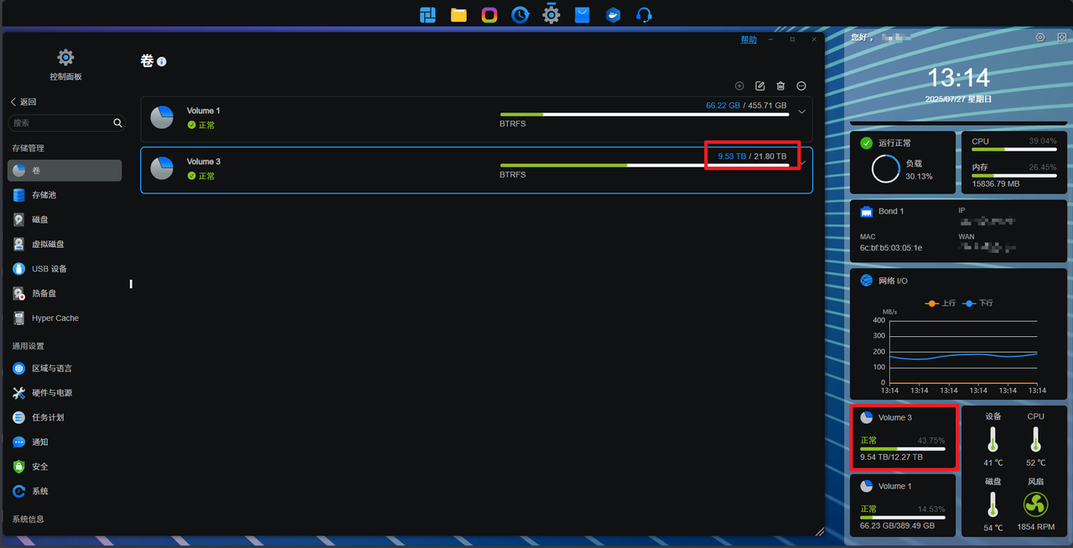1073x548 pixels.
Task: Click the Volume 3 pie chart icon in list
Action: pyautogui.click(x=162, y=168)
